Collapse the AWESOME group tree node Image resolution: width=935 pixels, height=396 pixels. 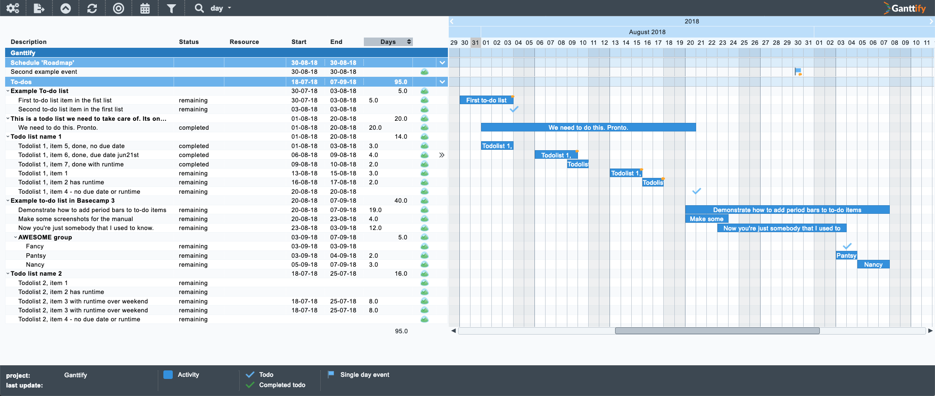(x=15, y=237)
